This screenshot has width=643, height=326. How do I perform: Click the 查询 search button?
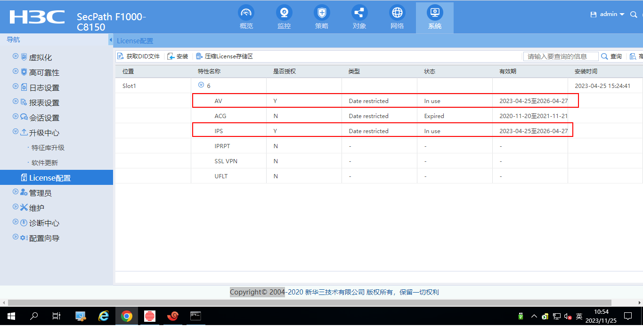611,56
